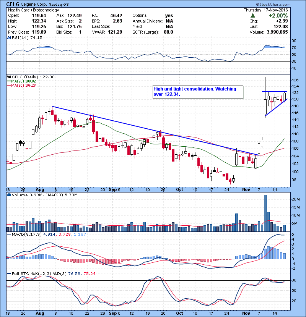Click the VWAP value 121.29
This screenshot has height=317, width=306.
coord(115,32)
